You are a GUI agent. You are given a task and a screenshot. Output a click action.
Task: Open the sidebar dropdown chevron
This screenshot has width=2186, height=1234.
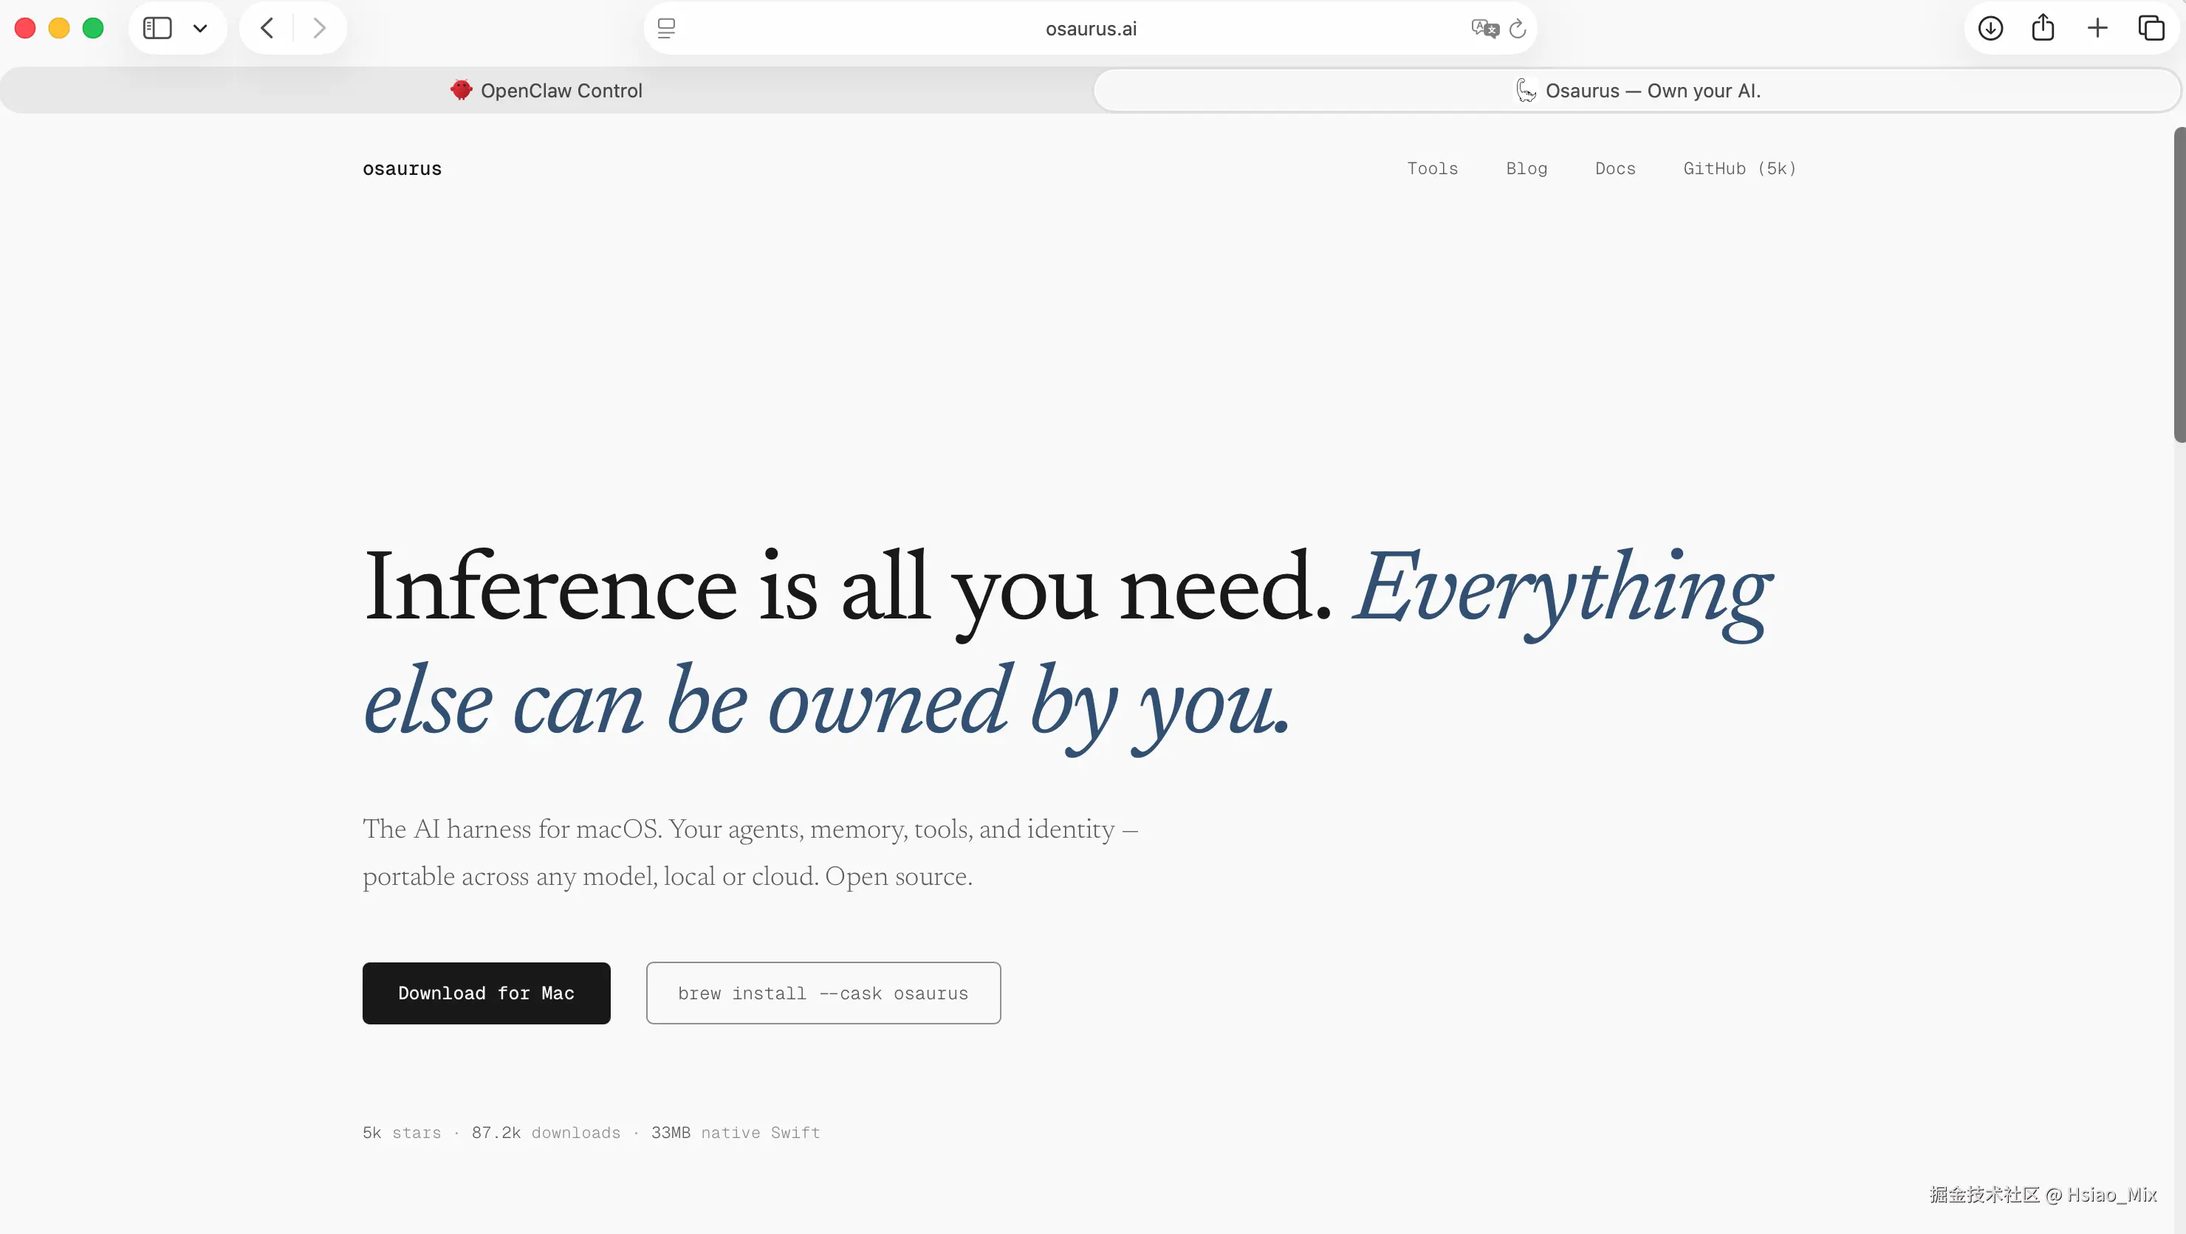[x=200, y=28]
